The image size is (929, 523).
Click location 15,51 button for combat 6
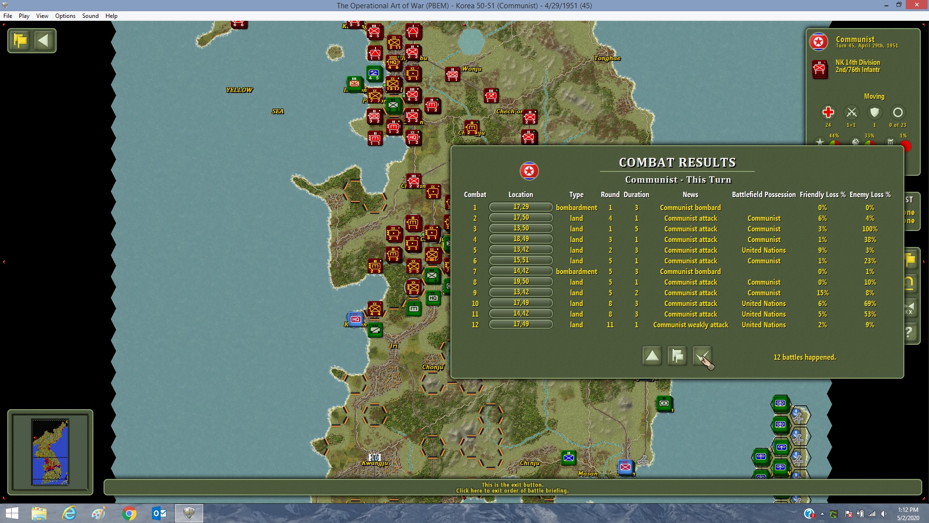pyautogui.click(x=521, y=261)
